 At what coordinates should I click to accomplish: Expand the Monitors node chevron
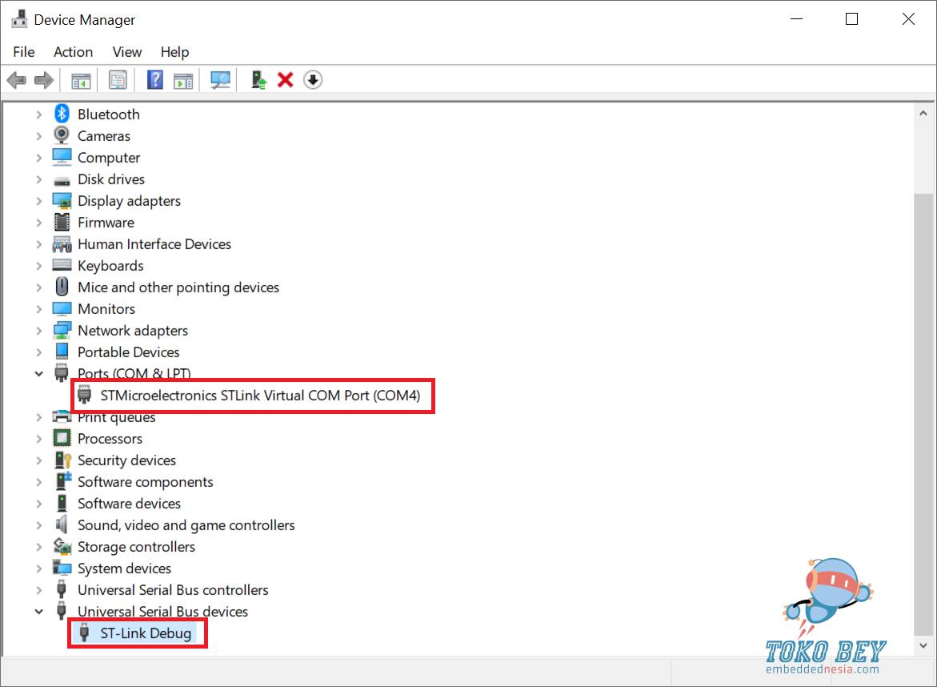coord(39,309)
